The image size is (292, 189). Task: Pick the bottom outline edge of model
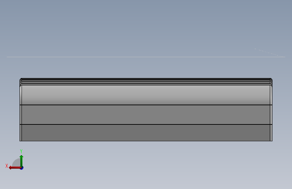(x=146, y=141)
